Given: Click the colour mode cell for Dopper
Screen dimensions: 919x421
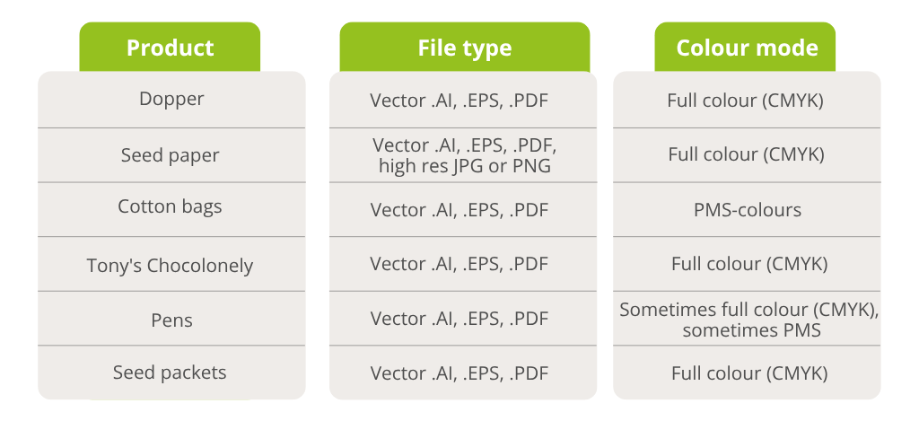Looking at the screenshot, I should [x=746, y=101].
